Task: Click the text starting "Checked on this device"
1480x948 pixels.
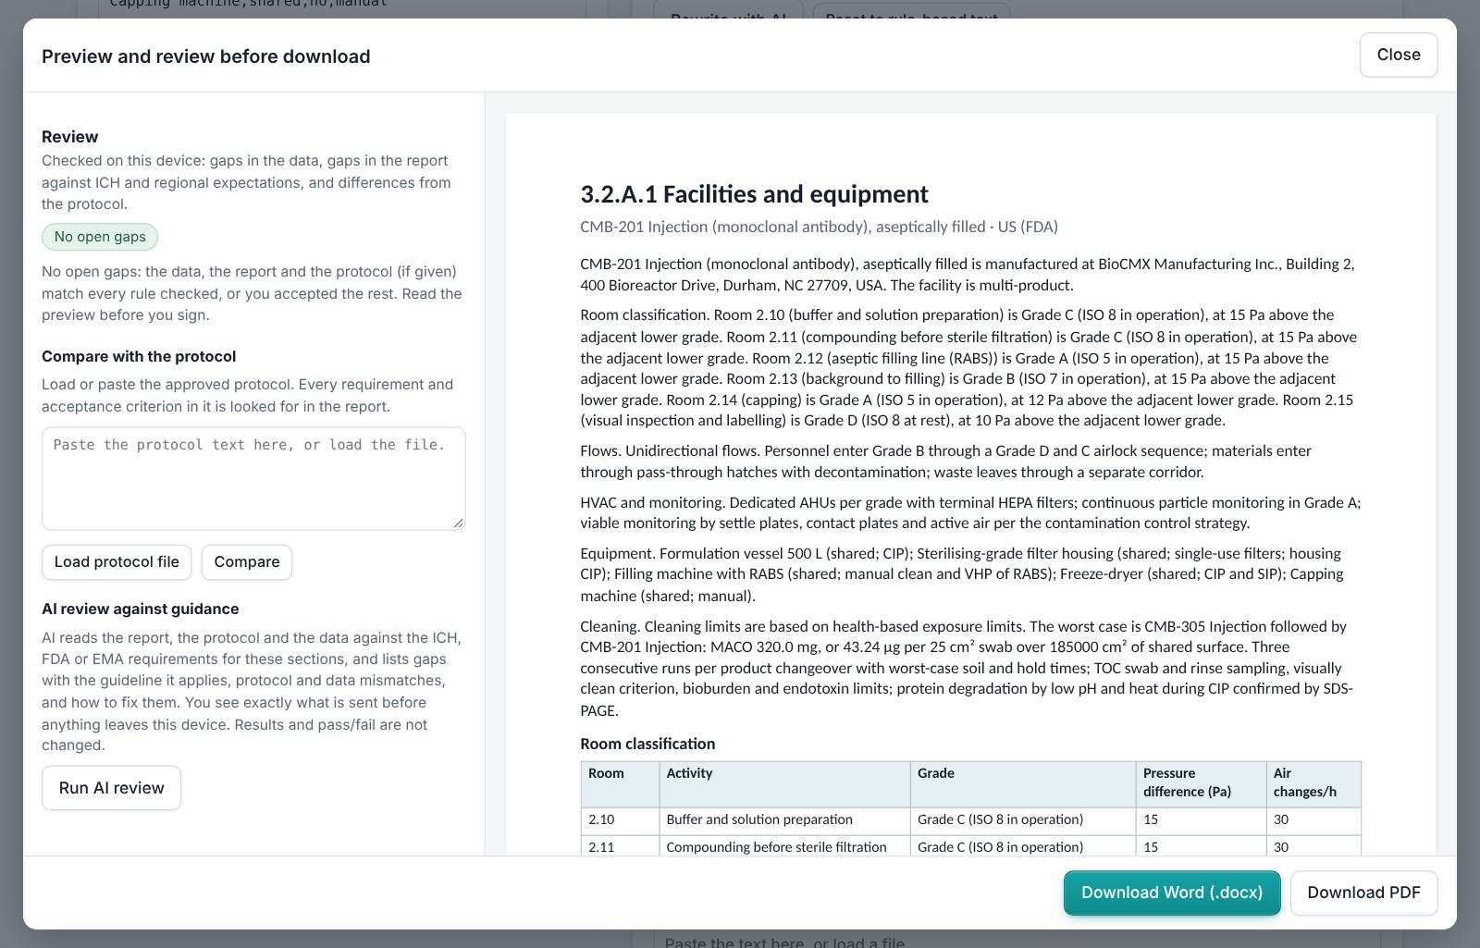Action: (246, 182)
